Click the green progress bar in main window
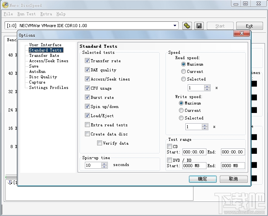 tap(11, 176)
